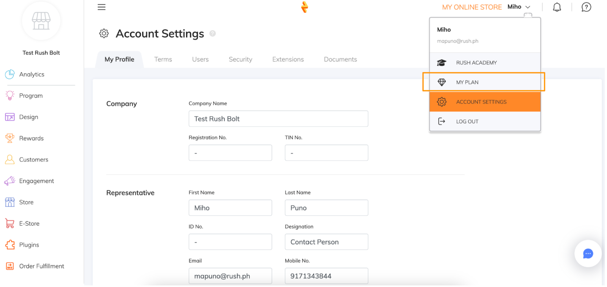
Task: Open Analytics in the sidebar
Action: pos(32,74)
